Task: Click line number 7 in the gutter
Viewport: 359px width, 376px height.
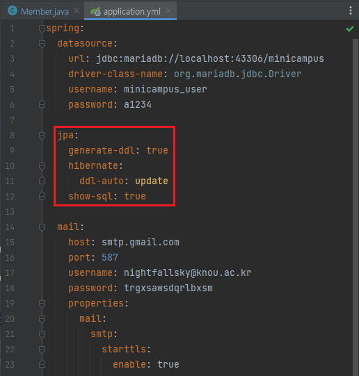Action: tap(12, 120)
